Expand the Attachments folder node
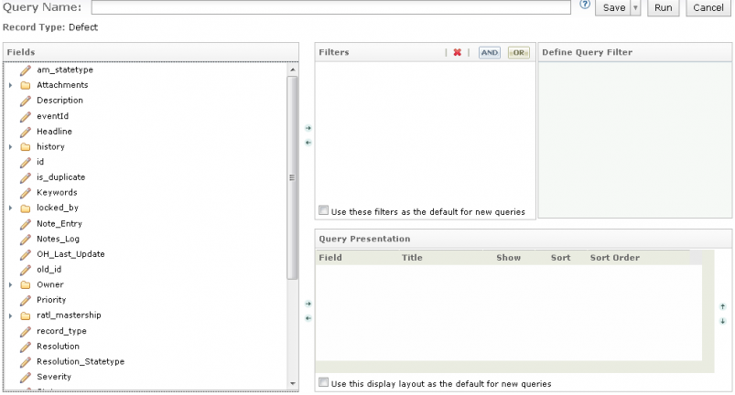735x395 pixels. click(11, 85)
